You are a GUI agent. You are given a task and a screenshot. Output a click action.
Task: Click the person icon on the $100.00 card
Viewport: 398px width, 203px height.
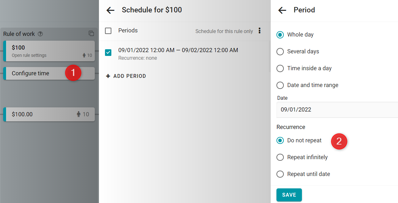[79, 114]
